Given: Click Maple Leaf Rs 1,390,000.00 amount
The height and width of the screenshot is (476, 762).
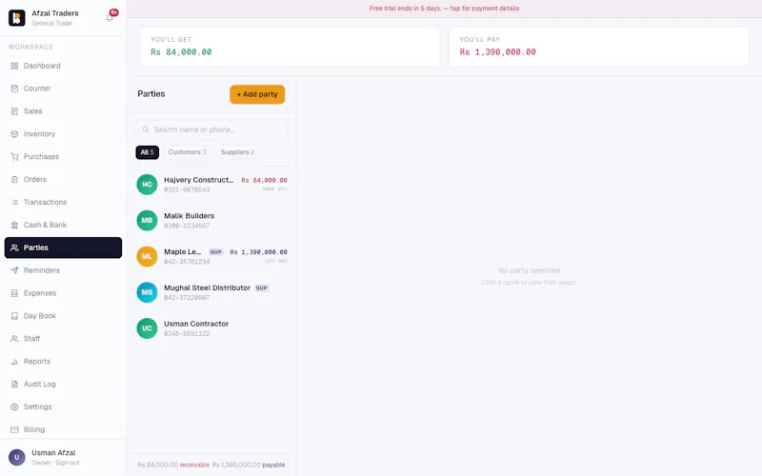Looking at the screenshot, I should (x=258, y=252).
